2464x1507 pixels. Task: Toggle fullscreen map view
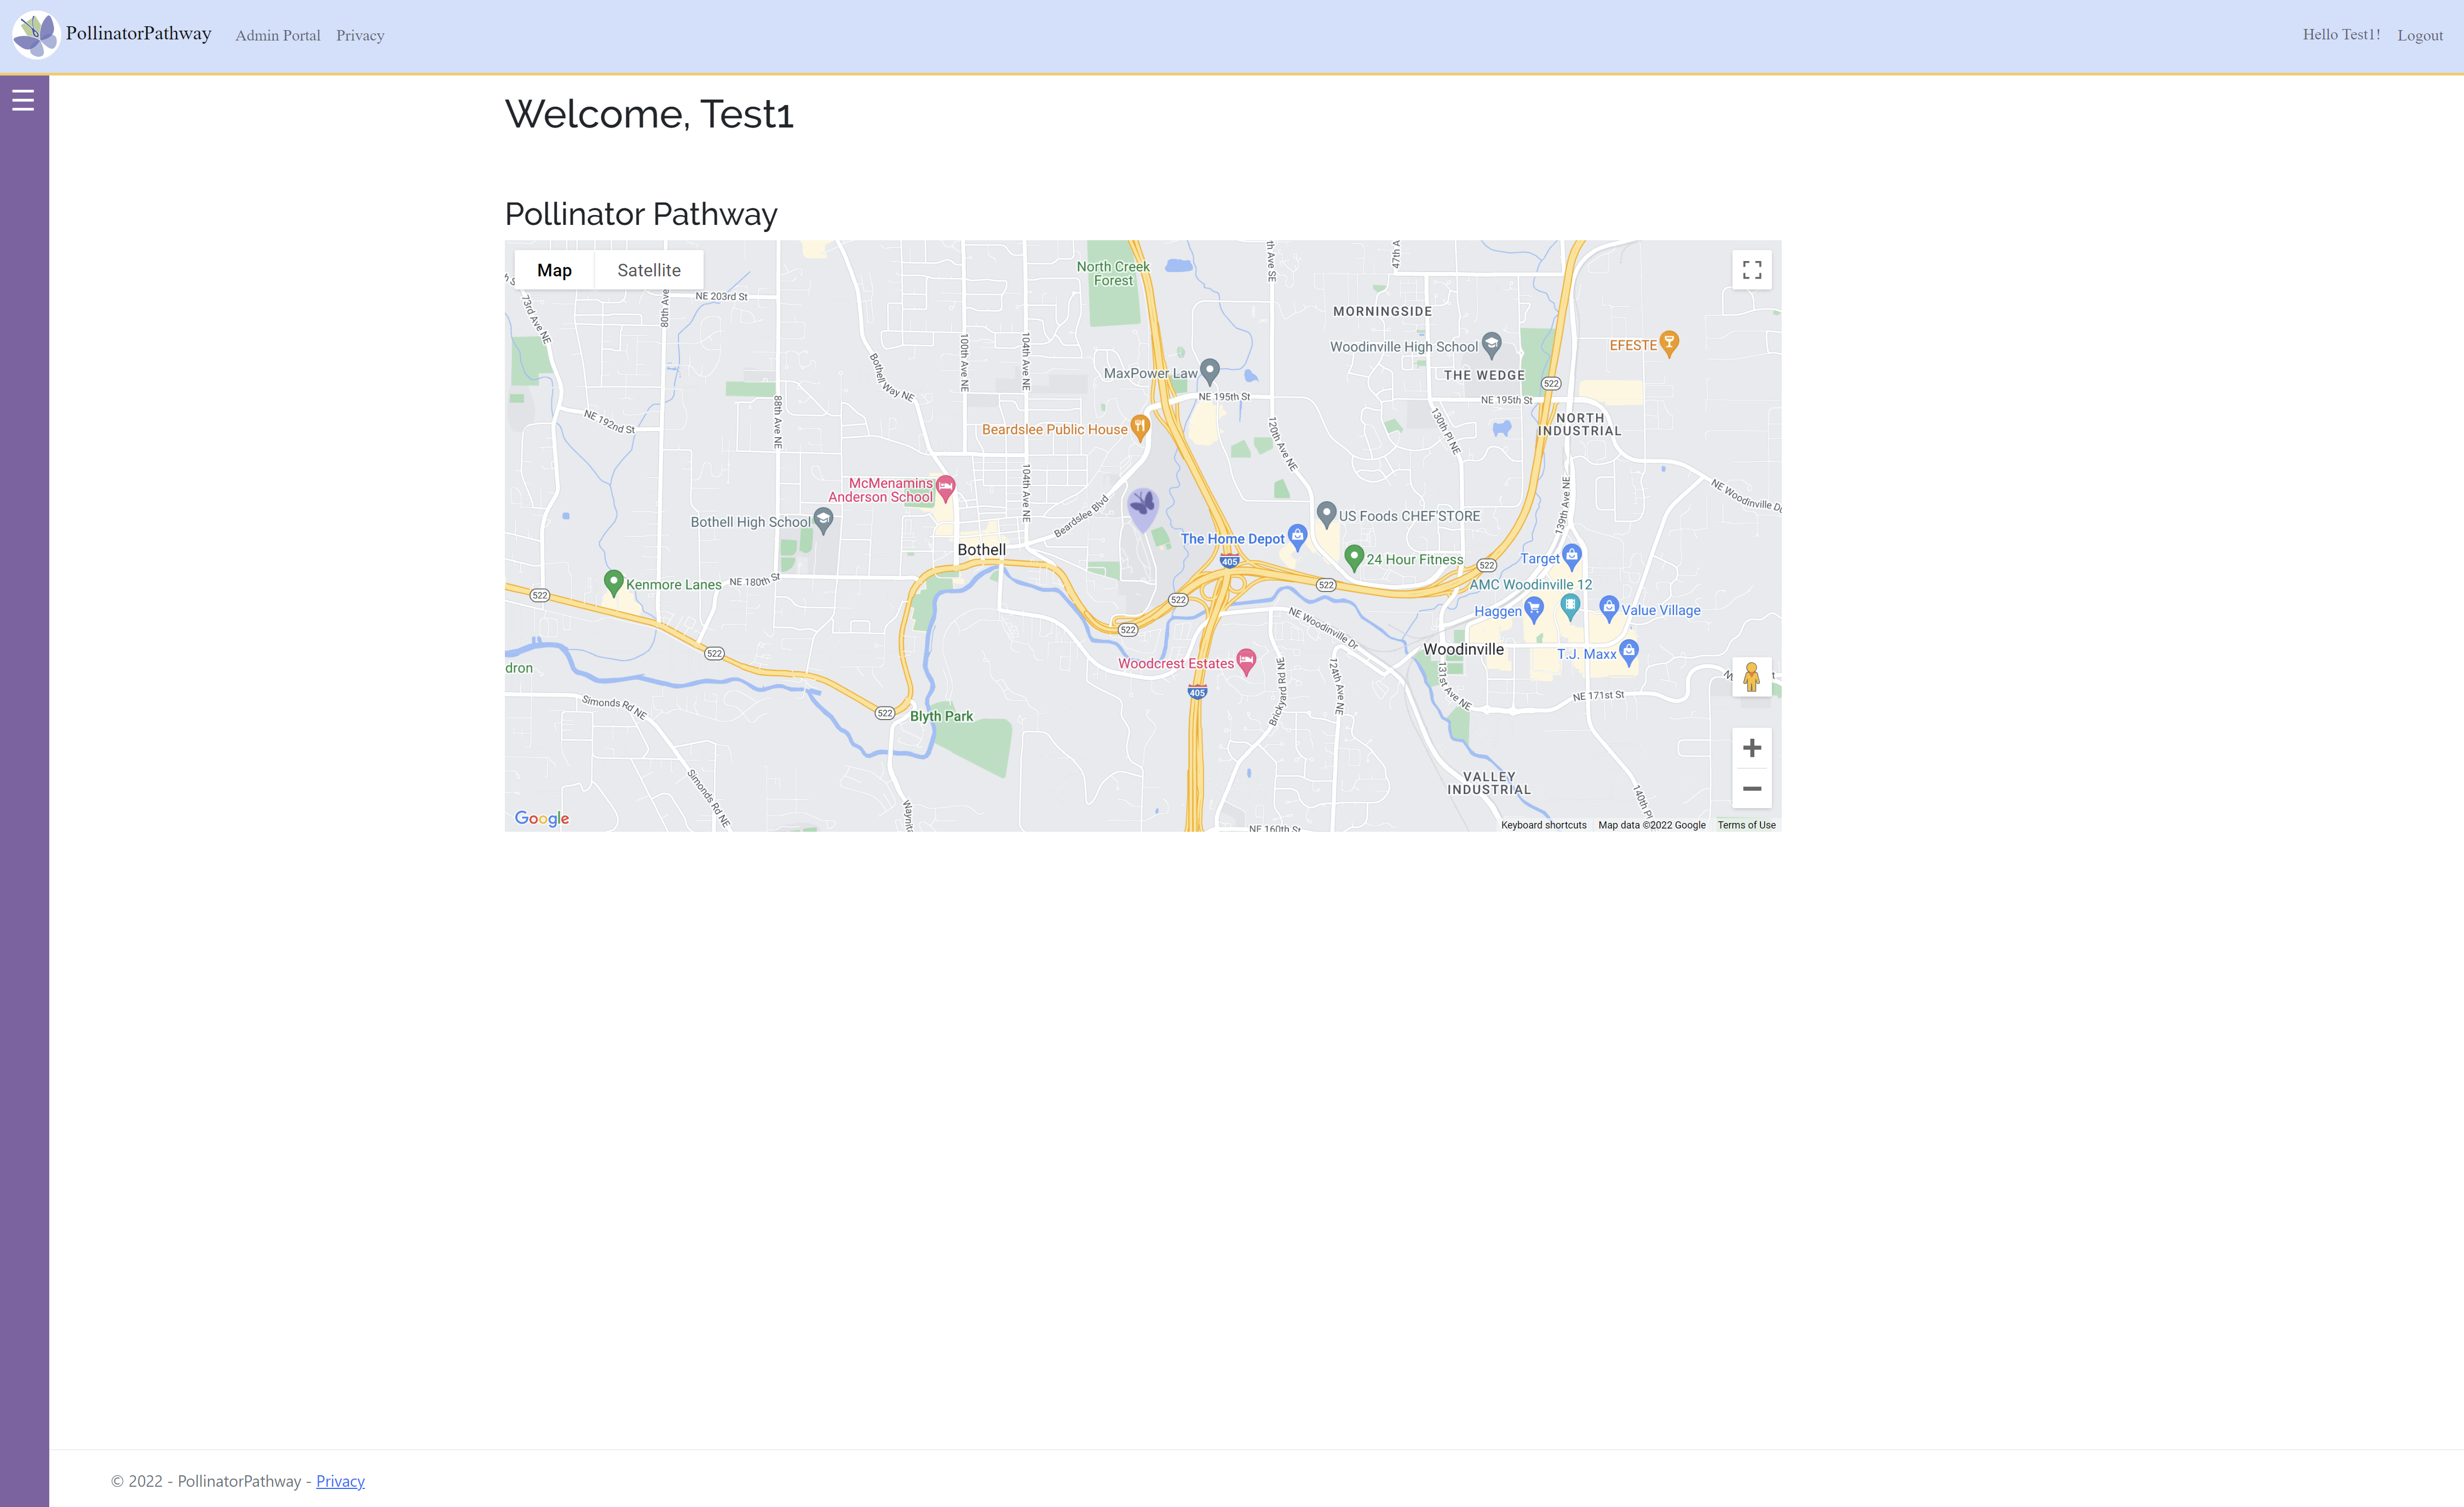coord(1752,269)
